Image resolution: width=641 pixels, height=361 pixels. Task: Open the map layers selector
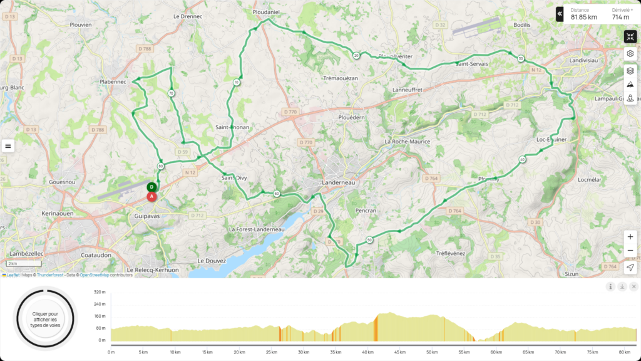coord(630,71)
